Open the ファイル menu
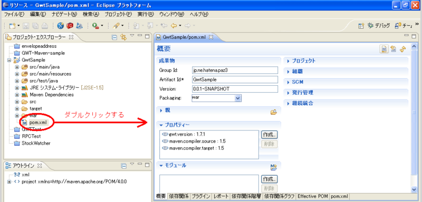The height and width of the screenshot is (202, 422). coord(14,14)
